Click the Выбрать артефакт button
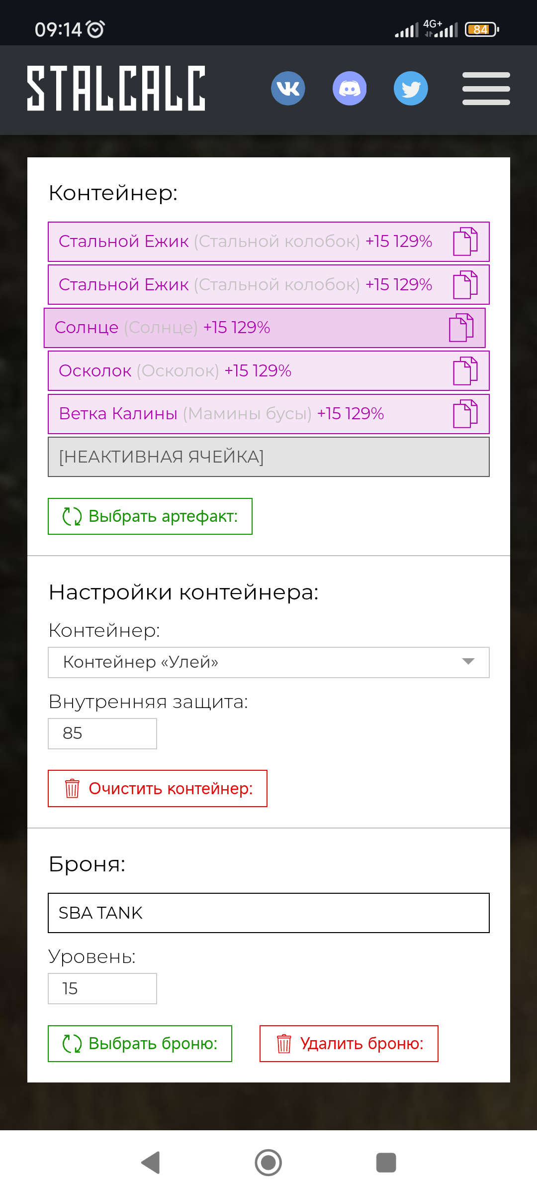This screenshot has height=1195, width=537. [150, 516]
